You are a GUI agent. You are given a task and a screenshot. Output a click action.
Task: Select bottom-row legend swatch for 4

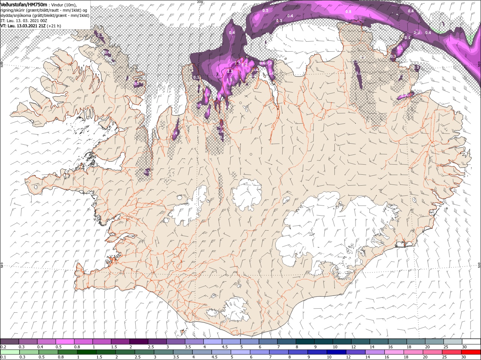tap(202, 352)
